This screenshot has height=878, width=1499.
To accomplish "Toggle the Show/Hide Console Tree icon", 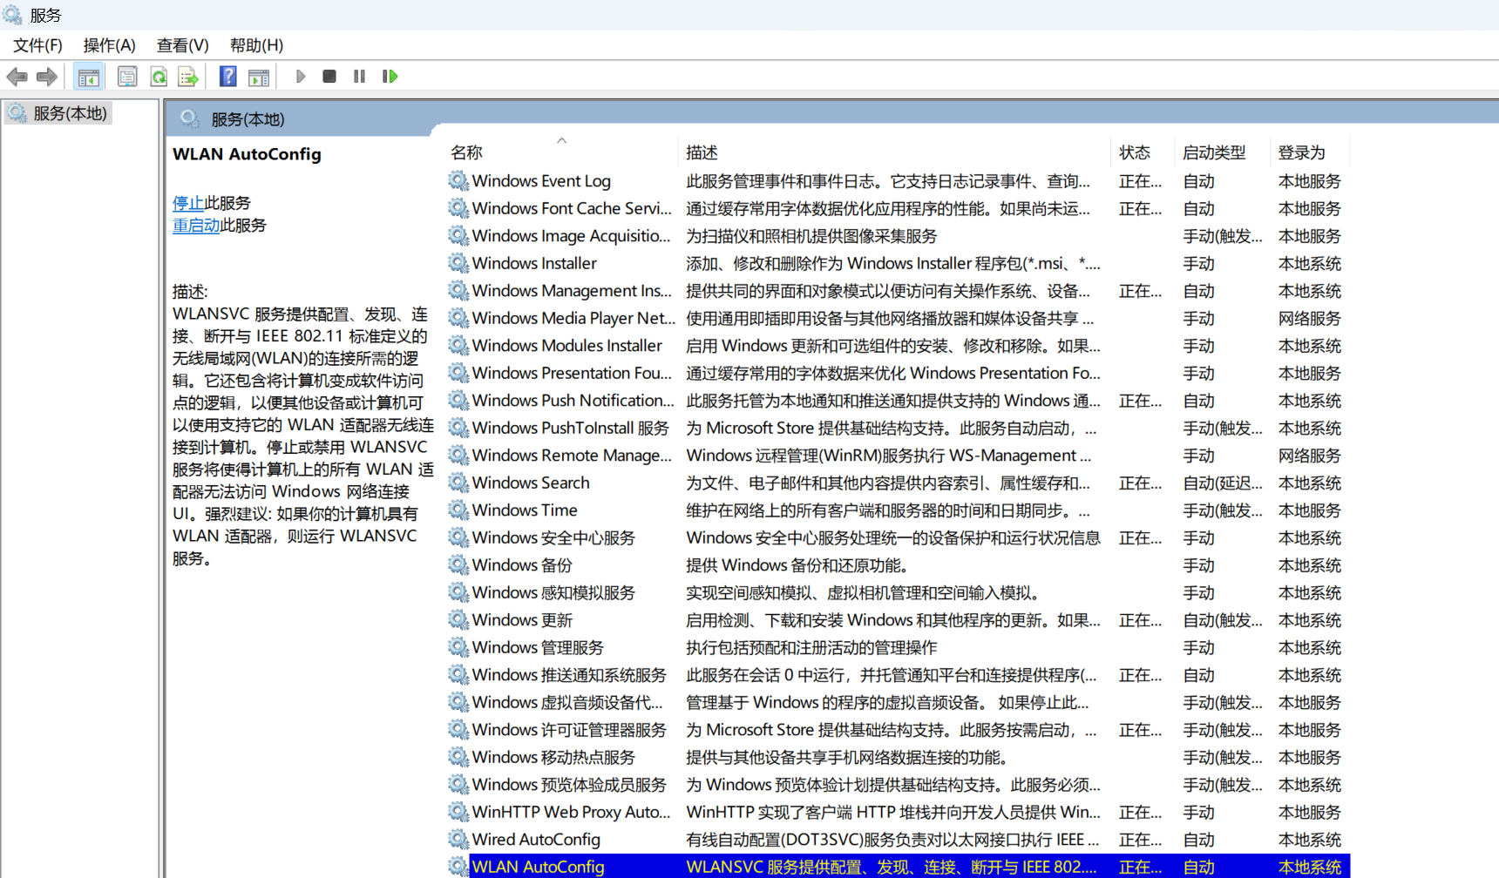I will [88, 77].
